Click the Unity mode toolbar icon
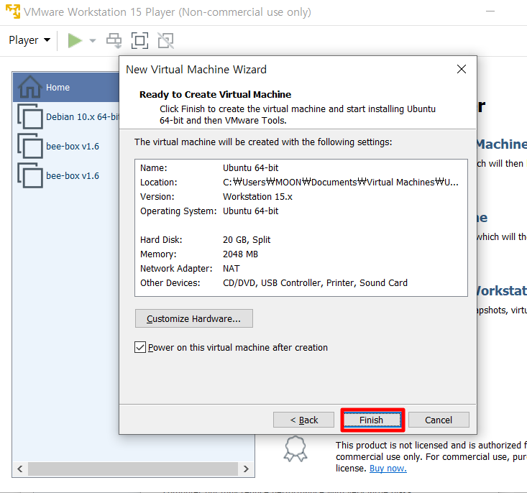527x493 pixels. pos(165,41)
